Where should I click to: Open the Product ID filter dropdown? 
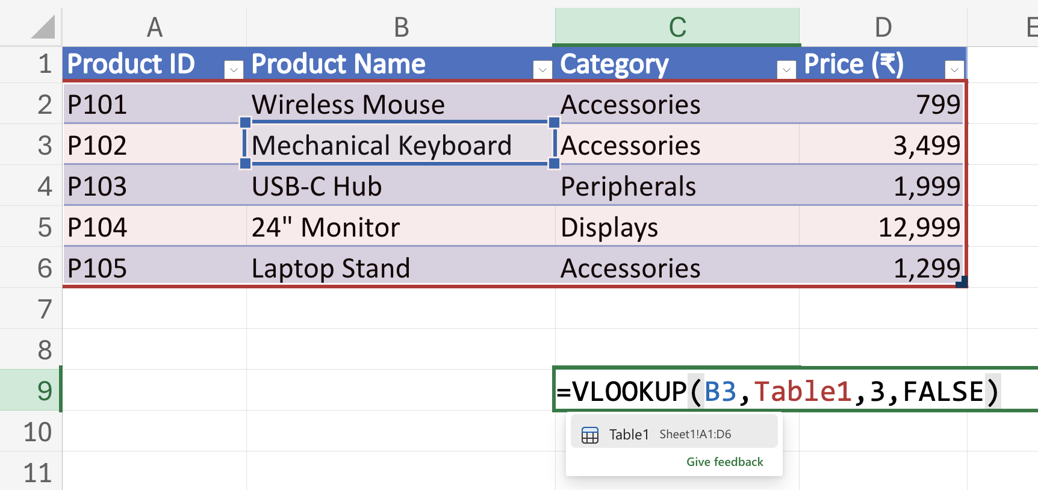click(234, 70)
